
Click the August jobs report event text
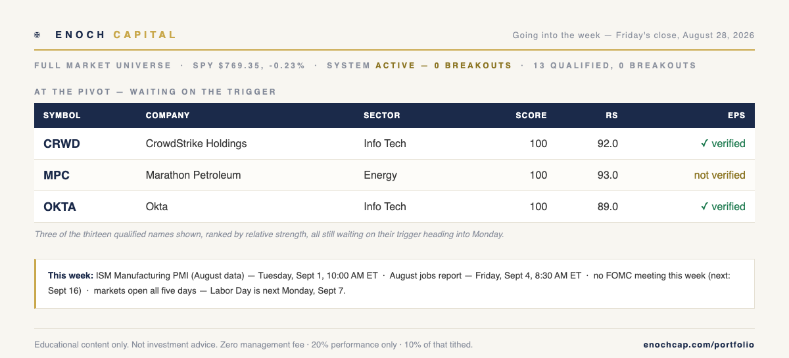485,276
